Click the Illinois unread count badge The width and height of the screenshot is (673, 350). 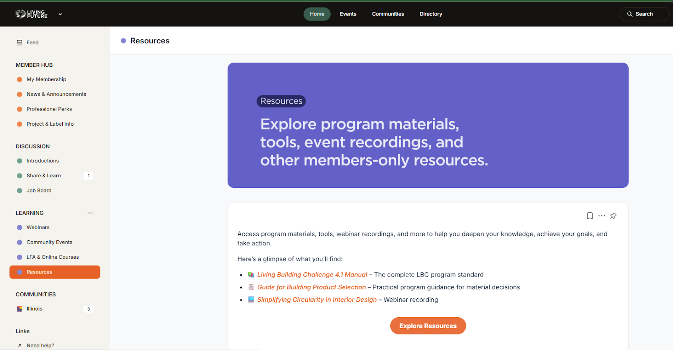click(x=88, y=309)
